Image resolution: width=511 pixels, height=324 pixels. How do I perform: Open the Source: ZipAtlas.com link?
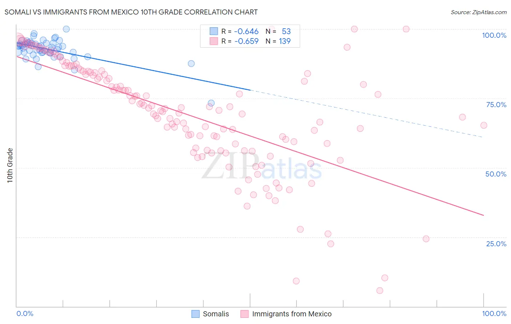click(x=479, y=12)
